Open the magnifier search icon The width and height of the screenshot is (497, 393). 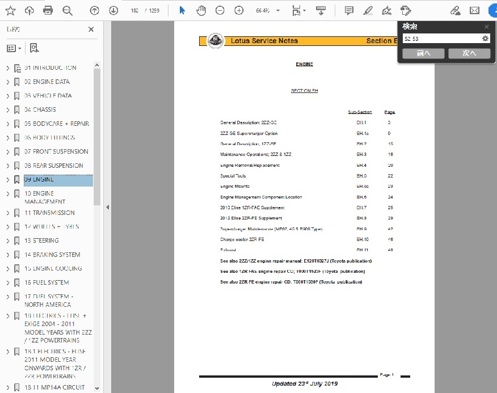pos(67,11)
